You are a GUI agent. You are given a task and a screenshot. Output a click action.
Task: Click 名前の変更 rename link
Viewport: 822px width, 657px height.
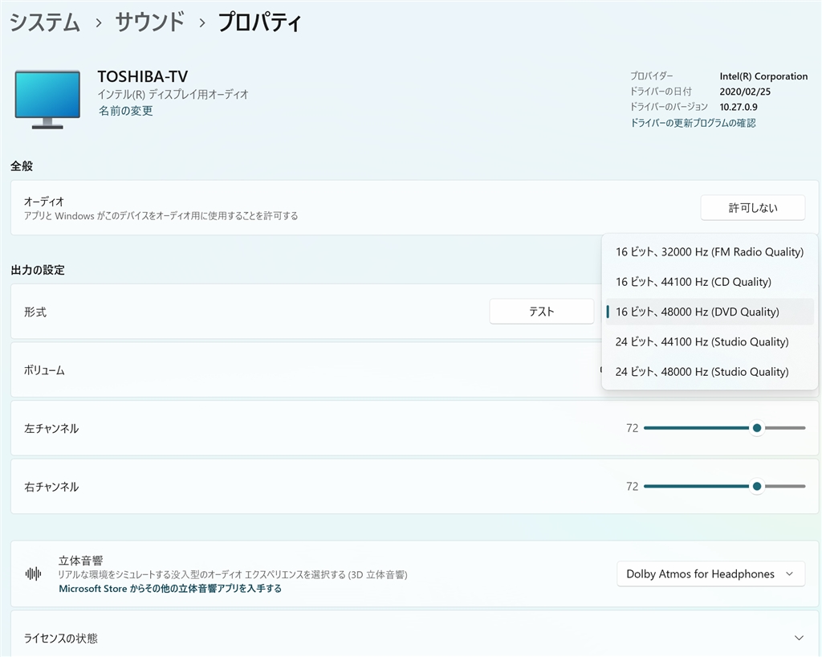tap(126, 111)
